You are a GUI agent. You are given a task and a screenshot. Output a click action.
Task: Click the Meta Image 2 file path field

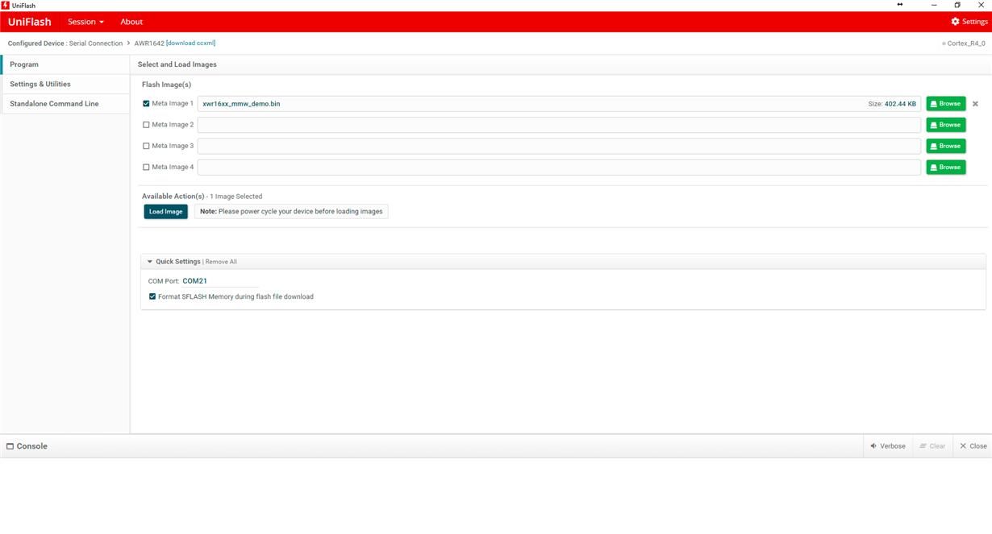pos(559,125)
